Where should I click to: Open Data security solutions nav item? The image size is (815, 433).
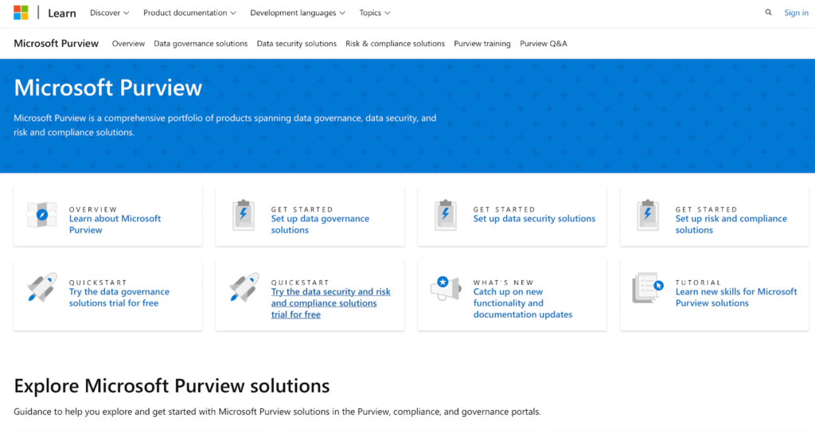click(297, 44)
